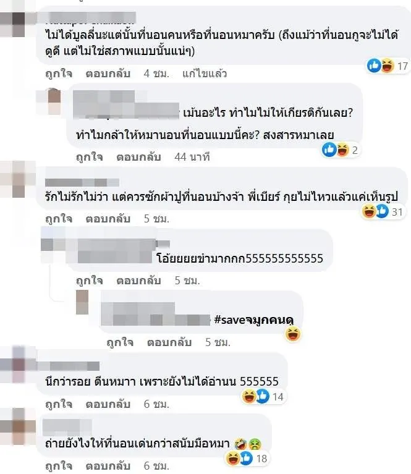Open reactions on comment with 17 reactions
This screenshot has width=411, height=474.
(388, 66)
